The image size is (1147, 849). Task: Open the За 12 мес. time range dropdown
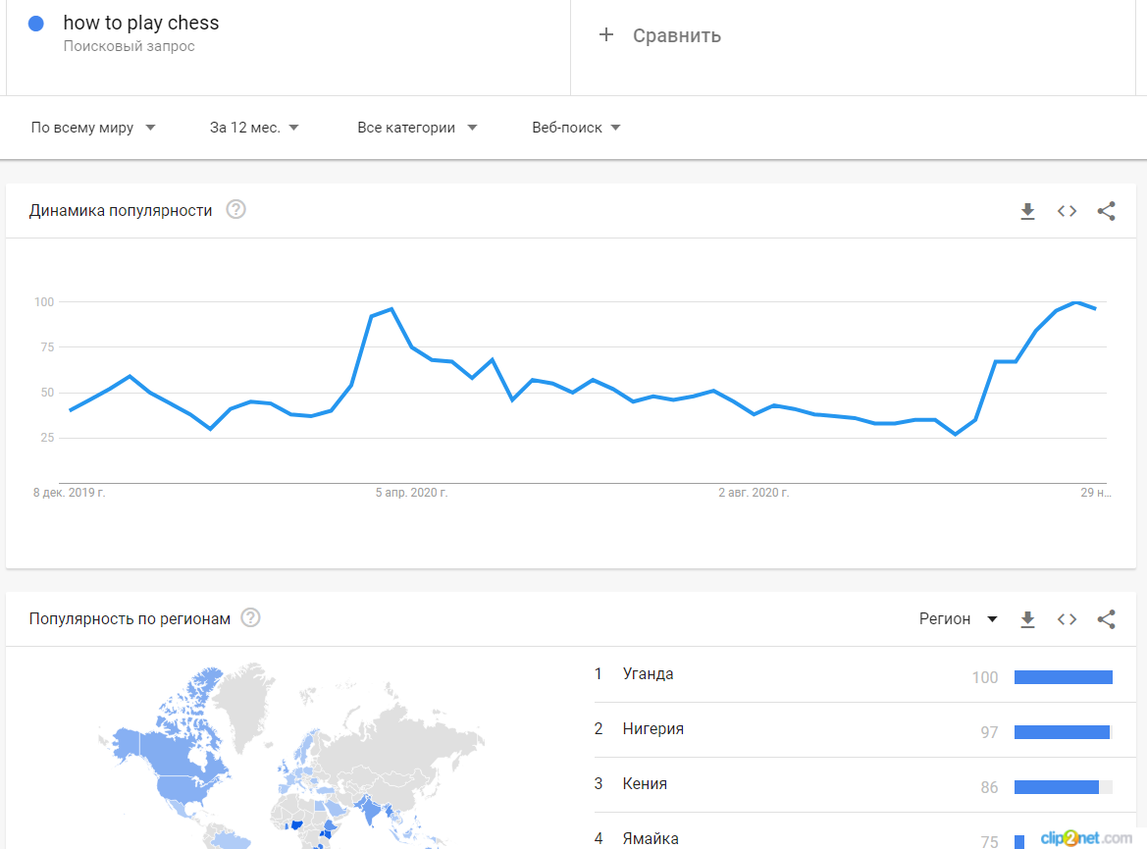point(254,128)
